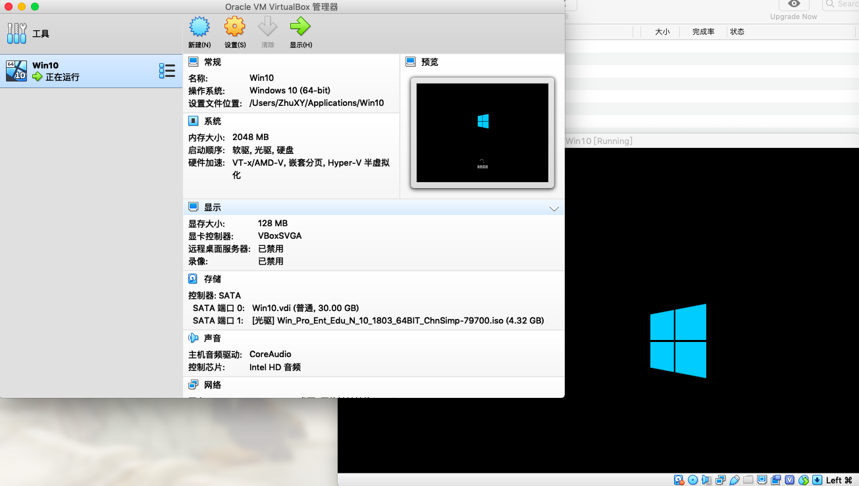Click the Win10 preview thumbnail

[x=482, y=133]
